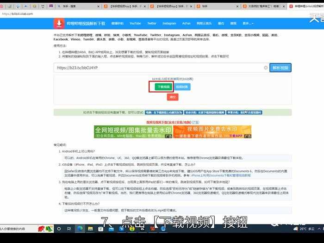
Task: Close the browser tab titled just 快手
Action: pyautogui.click(x=237, y=6)
